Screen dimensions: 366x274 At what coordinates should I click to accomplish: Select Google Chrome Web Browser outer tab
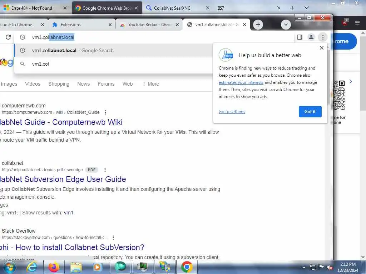107,8
